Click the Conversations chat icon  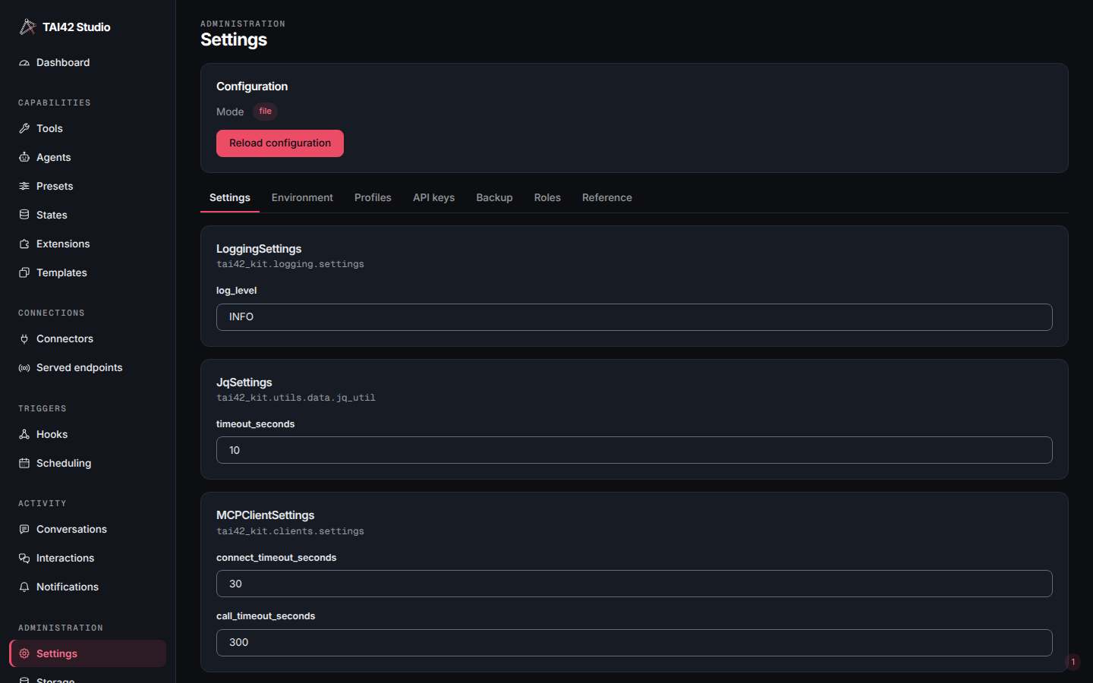tap(24, 530)
